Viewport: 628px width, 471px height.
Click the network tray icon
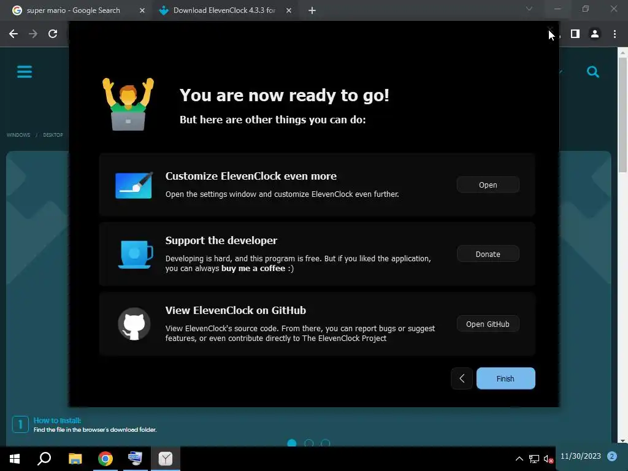[x=534, y=459]
